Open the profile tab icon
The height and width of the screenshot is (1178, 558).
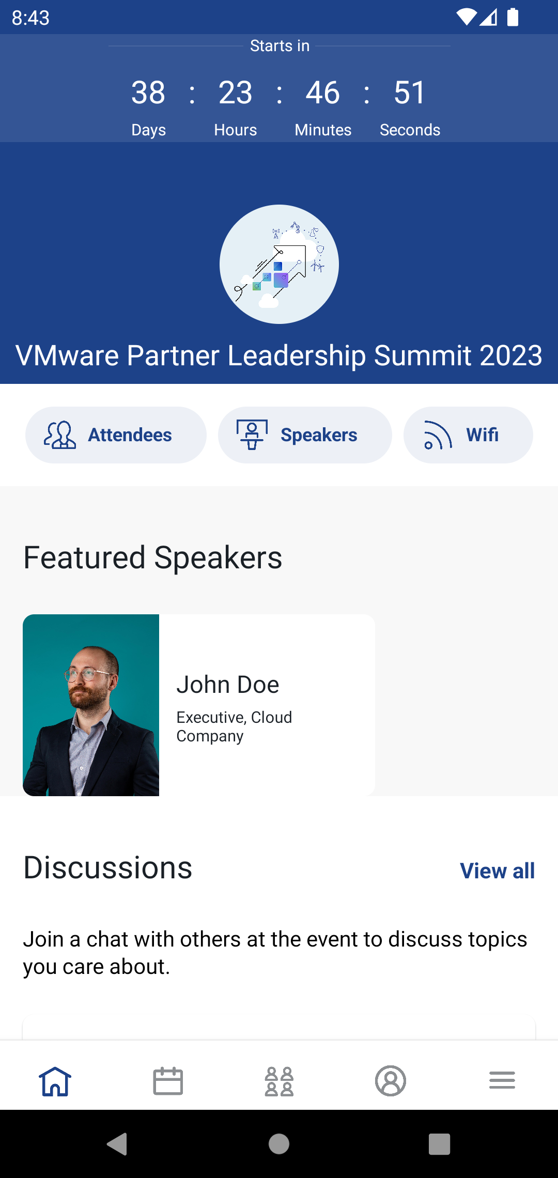tap(391, 1081)
